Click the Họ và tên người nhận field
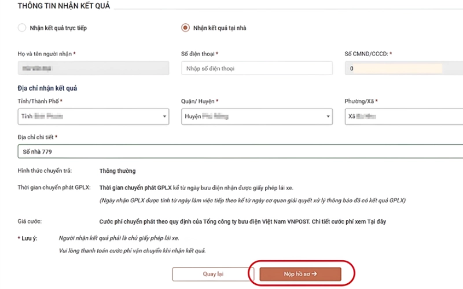Viewport: 463px width, 289px height. point(93,68)
